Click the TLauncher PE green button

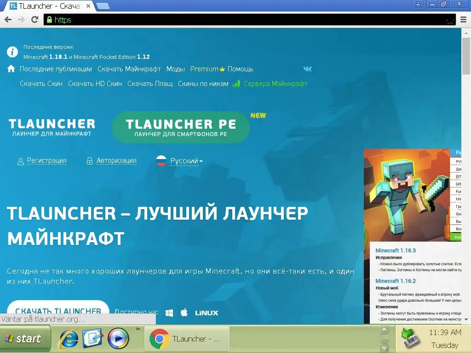(180, 127)
